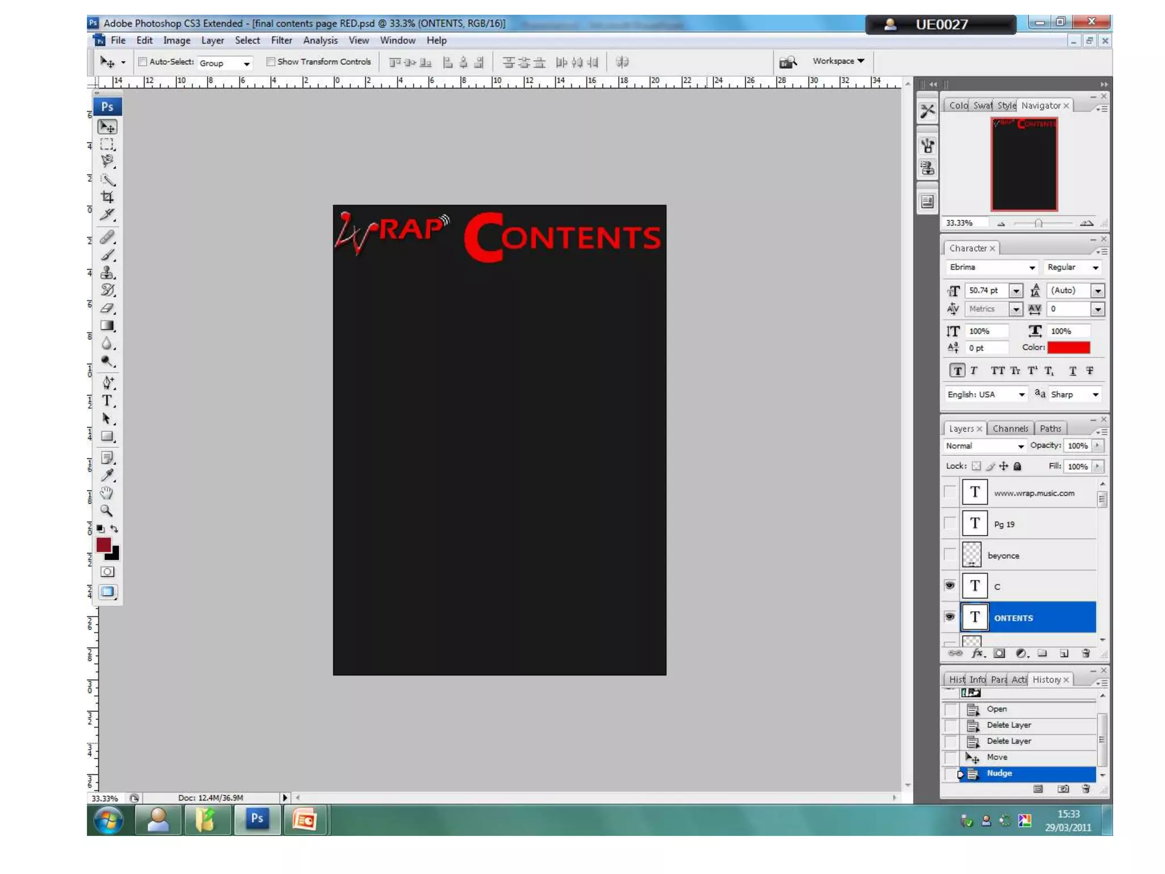This screenshot has width=1165, height=874.
Task: Open the File menu
Action: click(118, 40)
